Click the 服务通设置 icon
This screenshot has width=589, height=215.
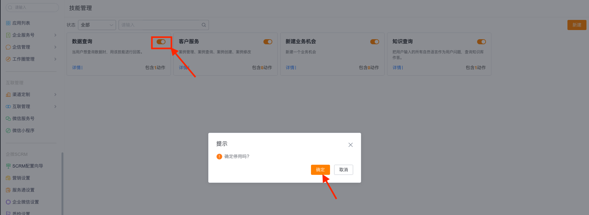[8, 190]
